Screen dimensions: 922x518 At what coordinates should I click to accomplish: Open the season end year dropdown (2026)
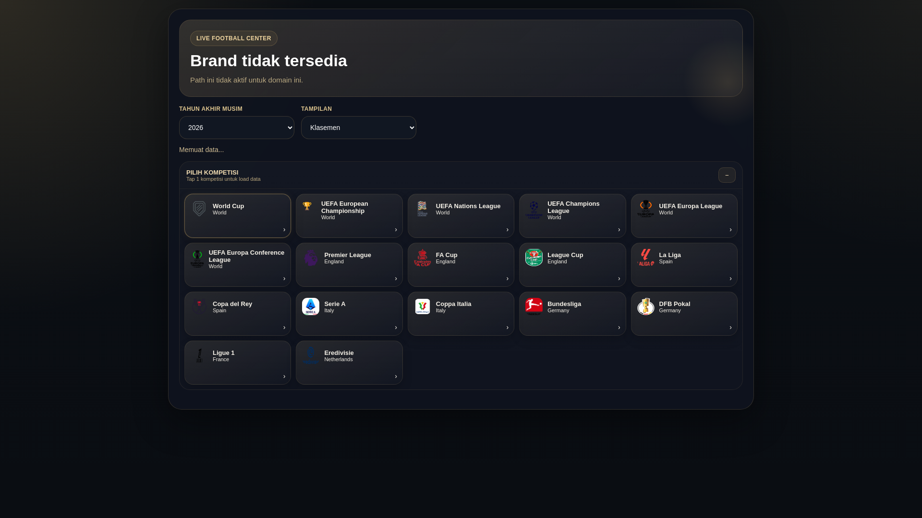[237, 128]
